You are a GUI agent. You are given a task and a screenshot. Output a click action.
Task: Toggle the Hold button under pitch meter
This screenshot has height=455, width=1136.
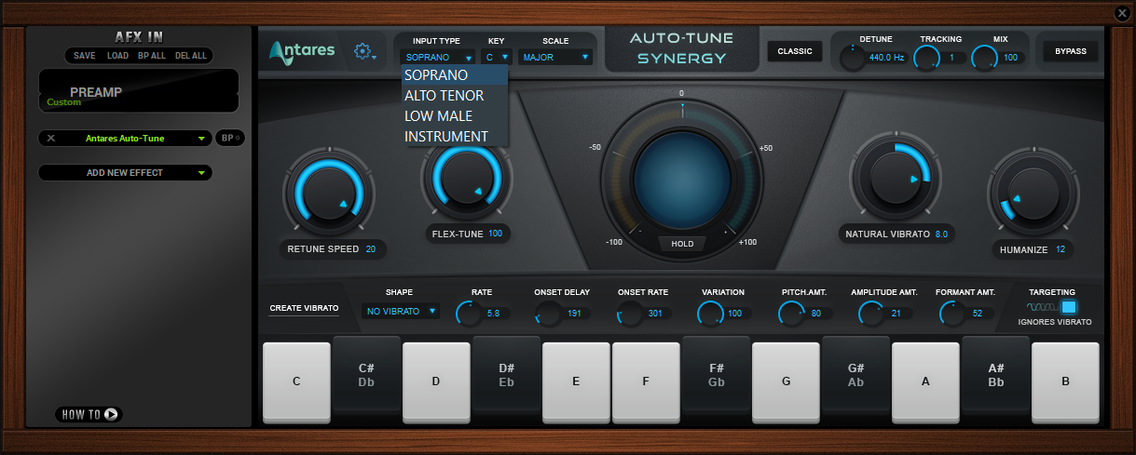[681, 244]
